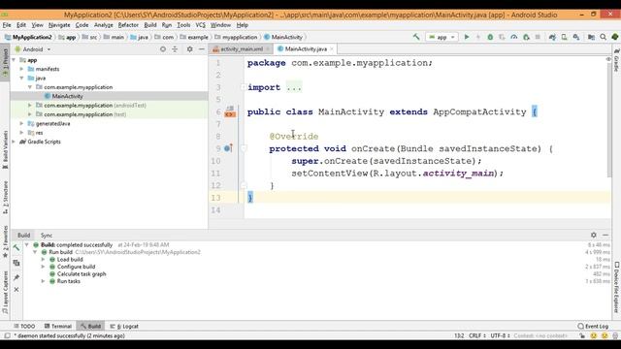The width and height of the screenshot is (621, 349).
Task: Click UTF-8 encoding in status bar
Action: (501, 335)
